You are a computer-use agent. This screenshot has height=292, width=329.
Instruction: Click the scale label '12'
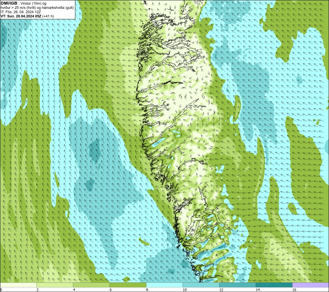[x=221, y=290]
